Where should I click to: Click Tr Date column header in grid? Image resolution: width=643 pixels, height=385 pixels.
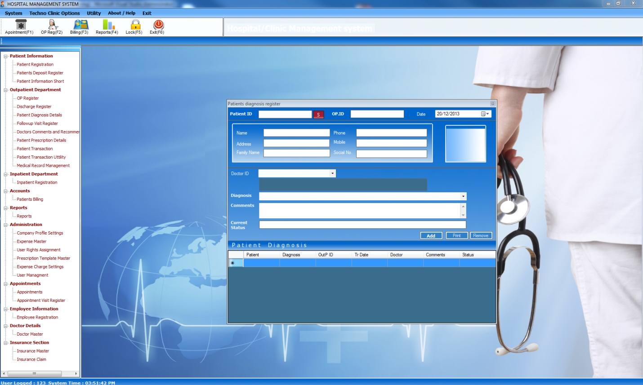[370, 255]
